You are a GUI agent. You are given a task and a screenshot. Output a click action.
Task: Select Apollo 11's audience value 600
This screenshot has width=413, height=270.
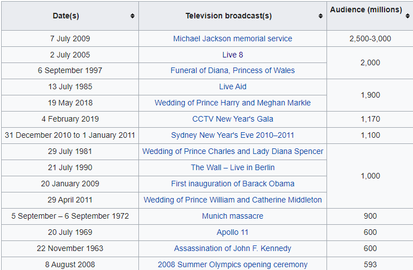point(370,233)
